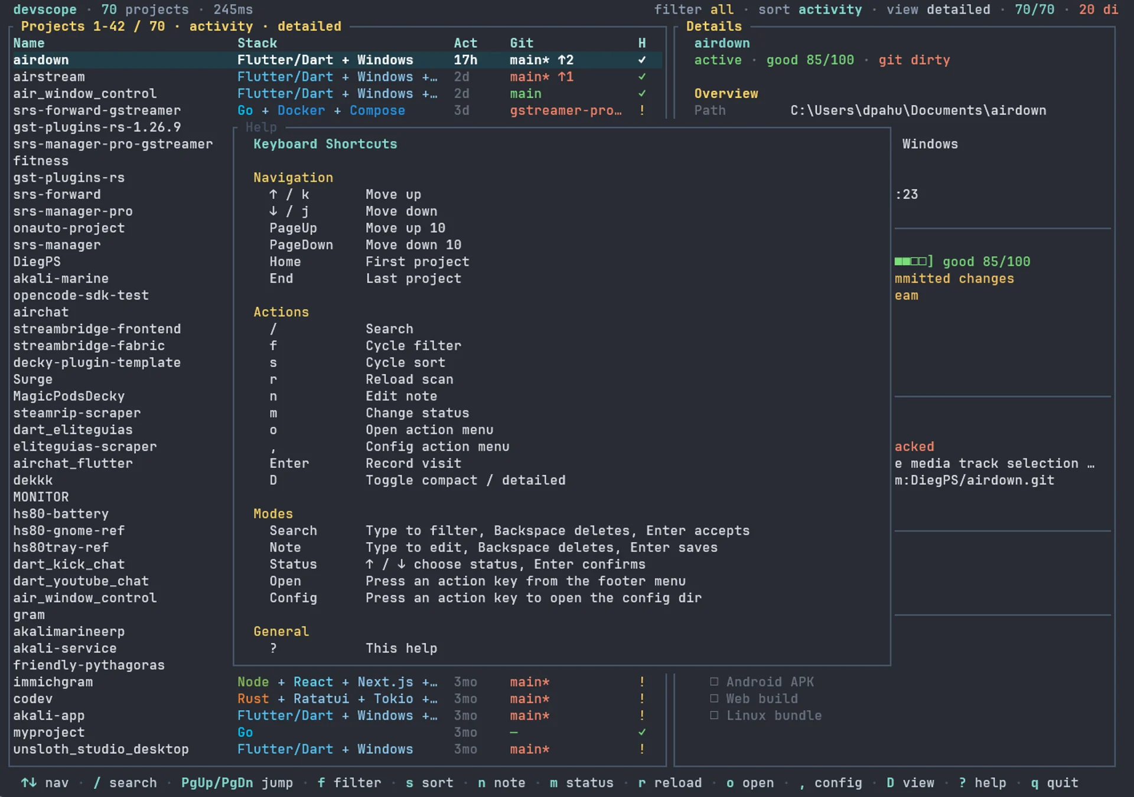Click the warning mark on unsloth_studio_desktop row
The width and height of the screenshot is (1134, 797).
(x=642, y=749)
